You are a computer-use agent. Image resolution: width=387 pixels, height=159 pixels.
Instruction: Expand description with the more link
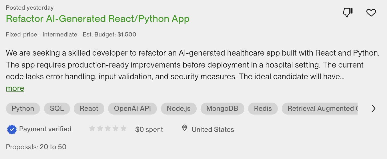[x=15, y=88]
